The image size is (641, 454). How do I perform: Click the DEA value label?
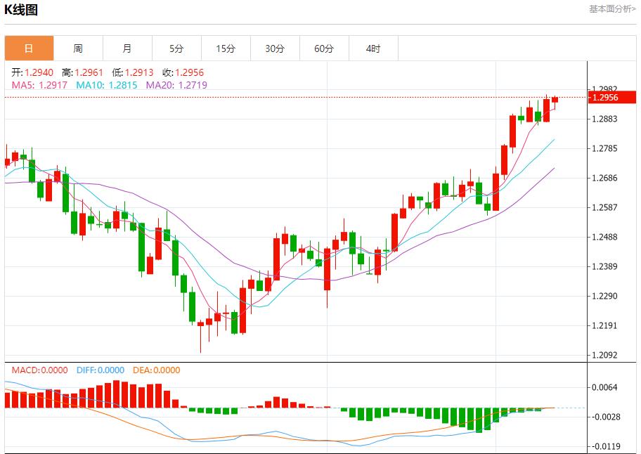click(155, 370)
